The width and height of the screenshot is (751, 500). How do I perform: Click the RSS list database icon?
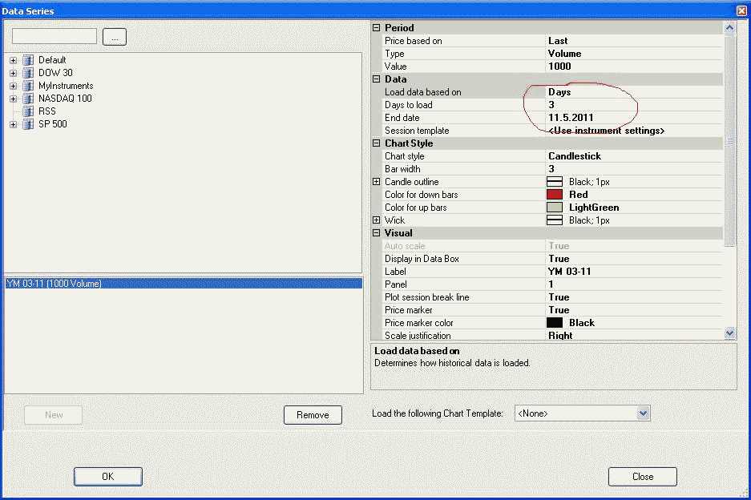click(28, 111)
